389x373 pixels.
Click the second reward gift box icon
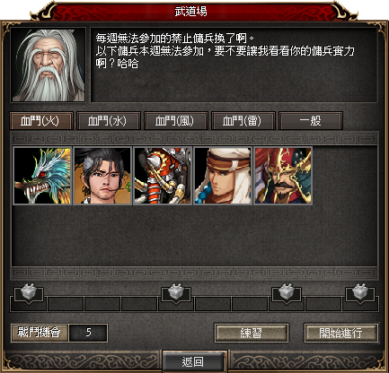176,291
